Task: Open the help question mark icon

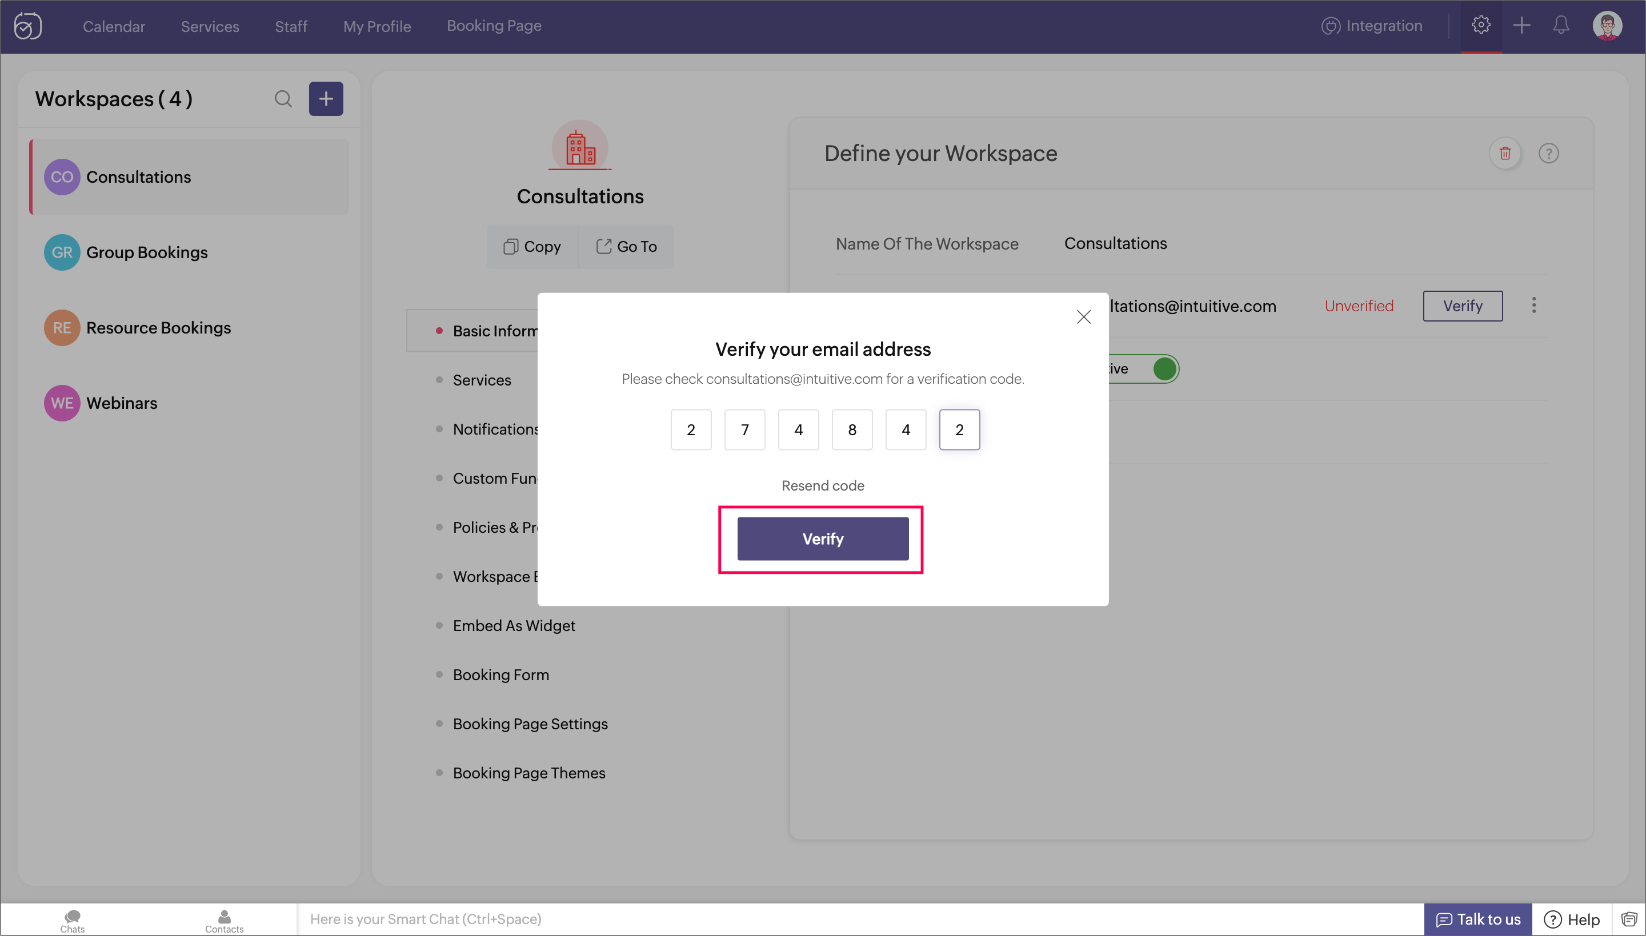Action: click(x=1548, y=153)
